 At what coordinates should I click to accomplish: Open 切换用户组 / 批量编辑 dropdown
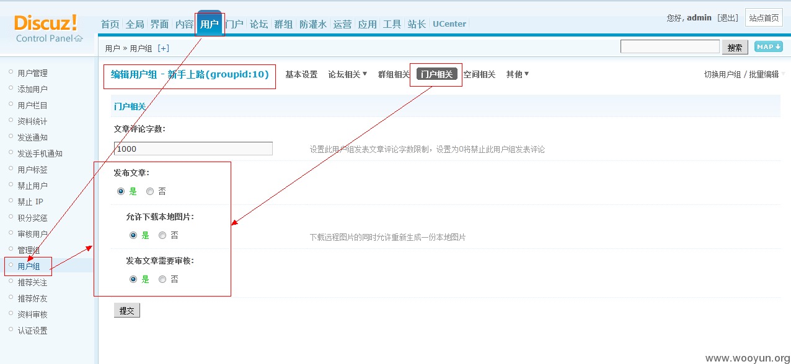(x=744, y=74)
